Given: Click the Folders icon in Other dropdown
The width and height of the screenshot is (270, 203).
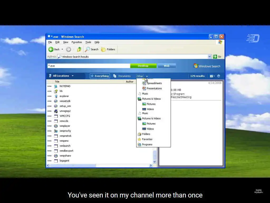Looking at the screenshot, I should tap(139, 134).
